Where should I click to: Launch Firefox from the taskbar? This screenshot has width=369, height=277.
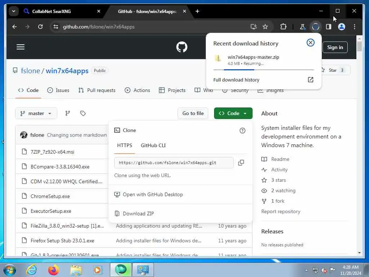(x=53, y=270)
